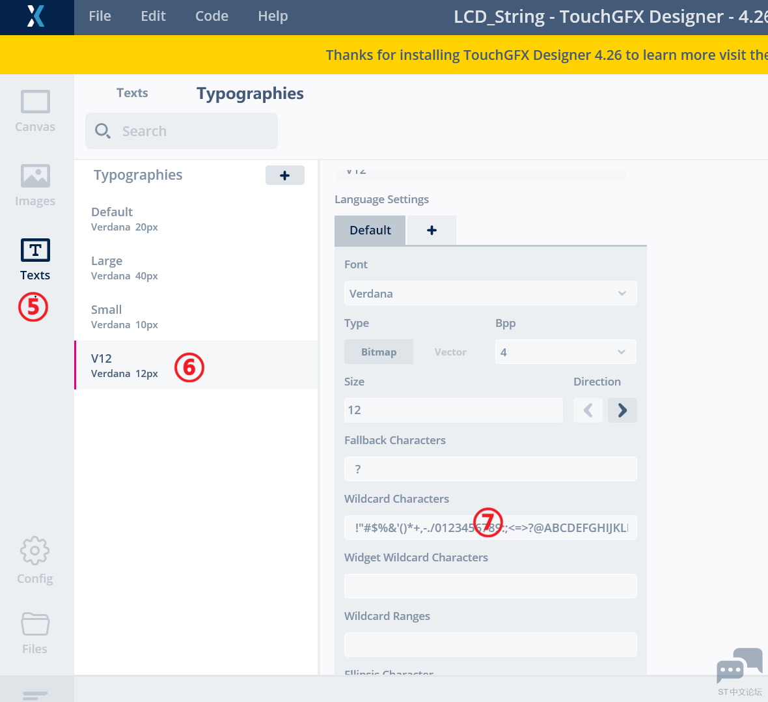
Task: Select Bitmap font type
Action: 379,352
